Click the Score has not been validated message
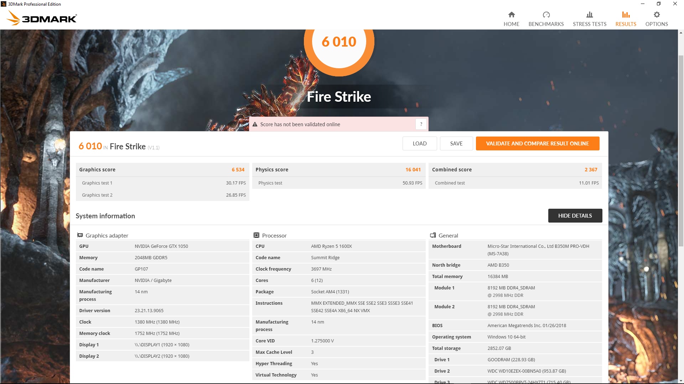The width and height of the screenshot is (684, 384). pyautogui.click(x=300, y=124)
